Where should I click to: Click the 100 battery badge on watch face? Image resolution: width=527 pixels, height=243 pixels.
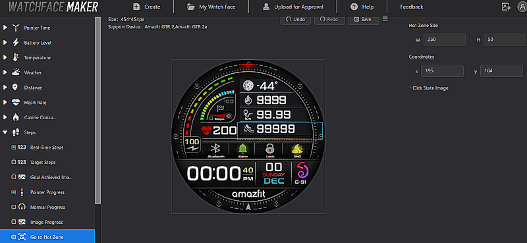point(192,145)
